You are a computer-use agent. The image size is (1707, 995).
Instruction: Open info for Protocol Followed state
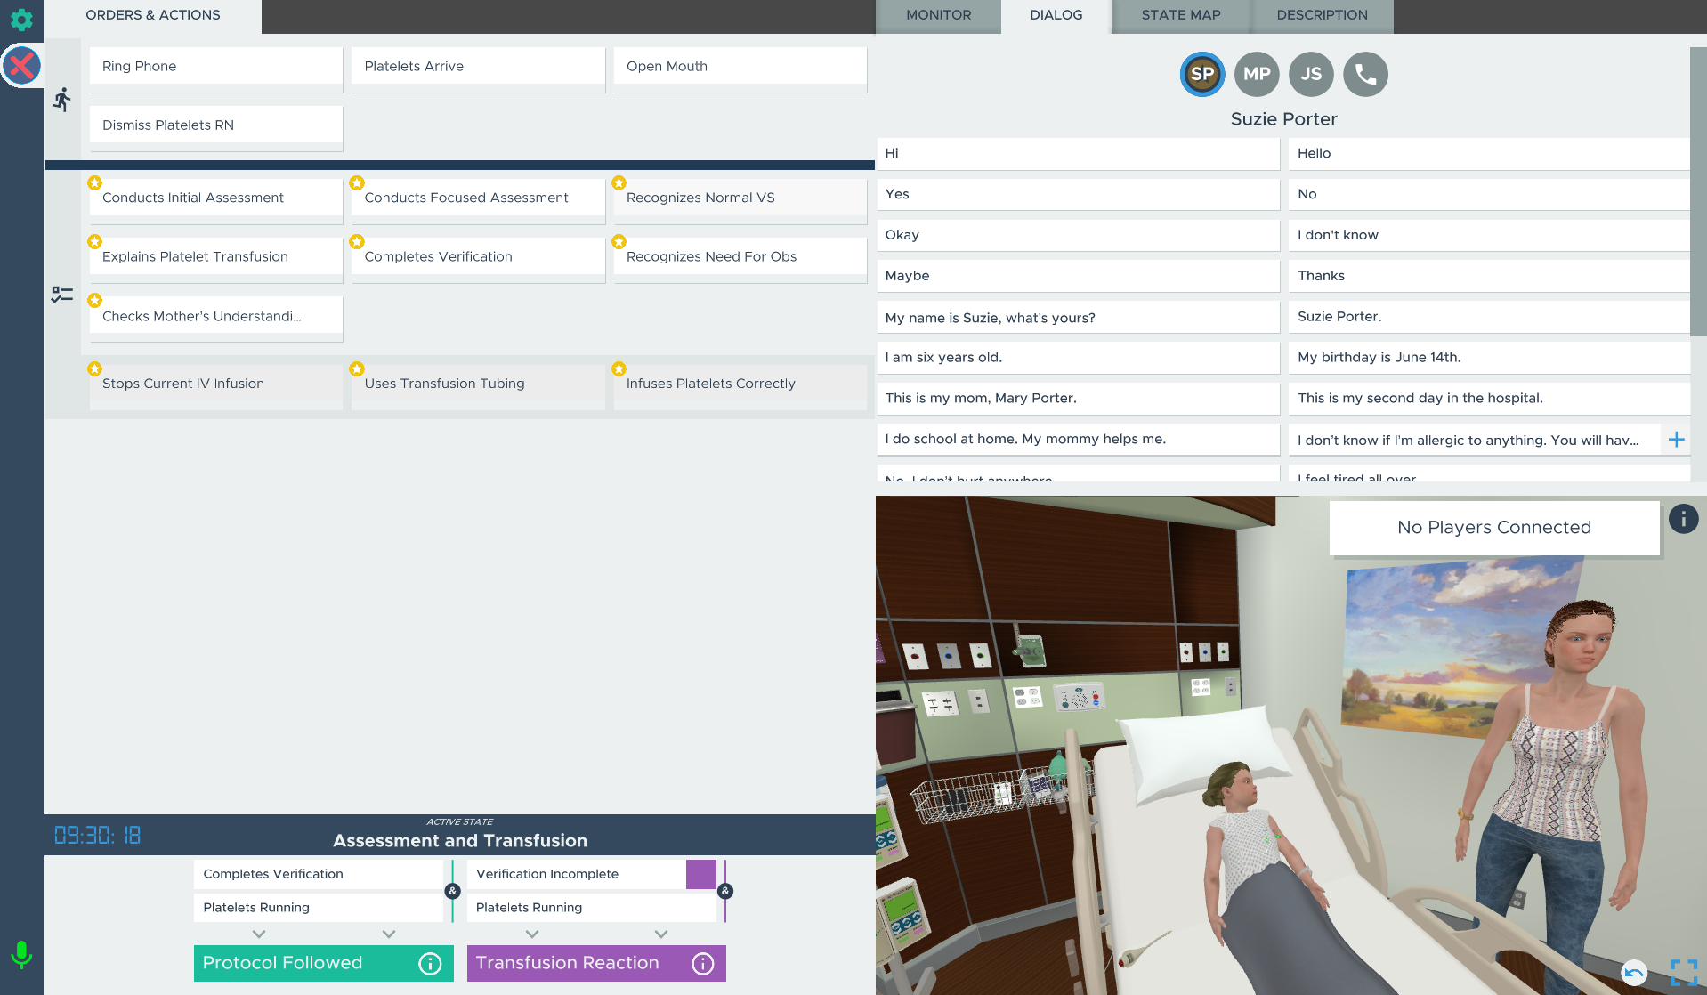430,964
